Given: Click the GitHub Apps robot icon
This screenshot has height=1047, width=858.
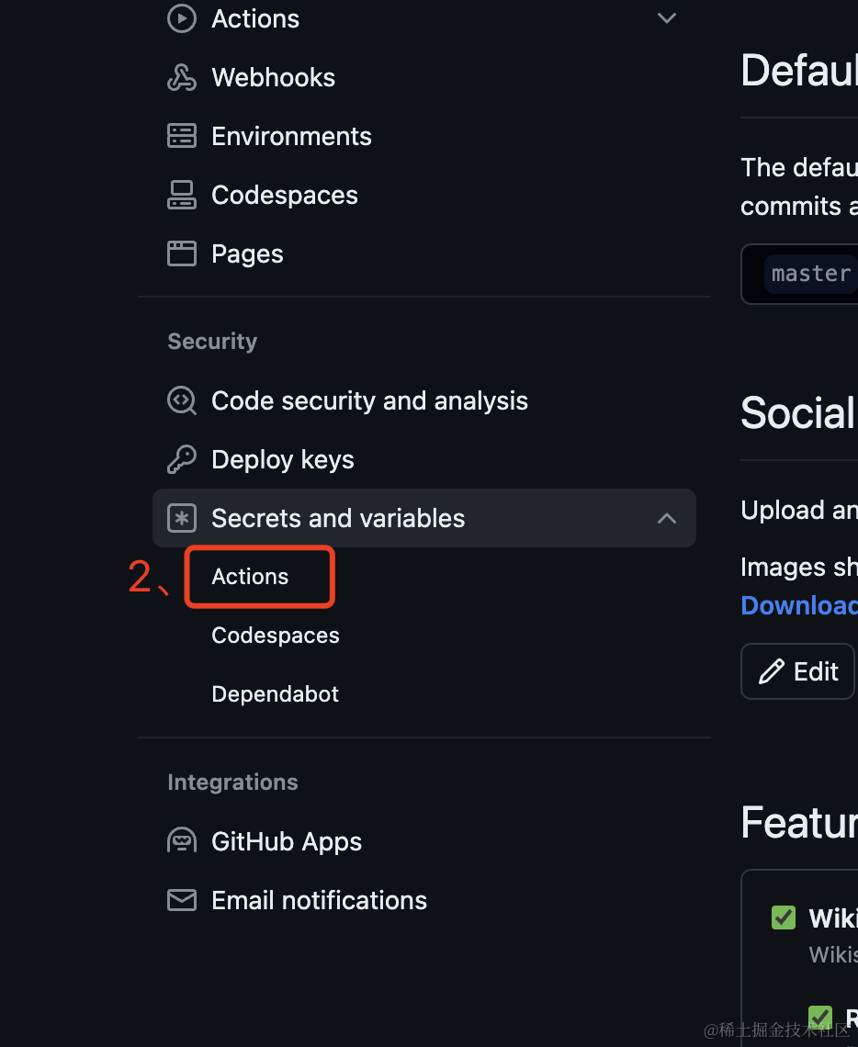Looking at the screenshot, I should point(182,841).
